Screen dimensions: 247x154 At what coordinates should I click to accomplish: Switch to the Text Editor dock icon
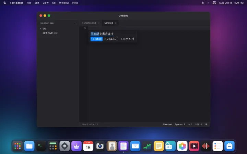pos(123,146)
